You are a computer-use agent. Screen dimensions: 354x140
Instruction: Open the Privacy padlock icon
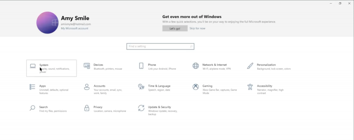[x=87, y=108]
